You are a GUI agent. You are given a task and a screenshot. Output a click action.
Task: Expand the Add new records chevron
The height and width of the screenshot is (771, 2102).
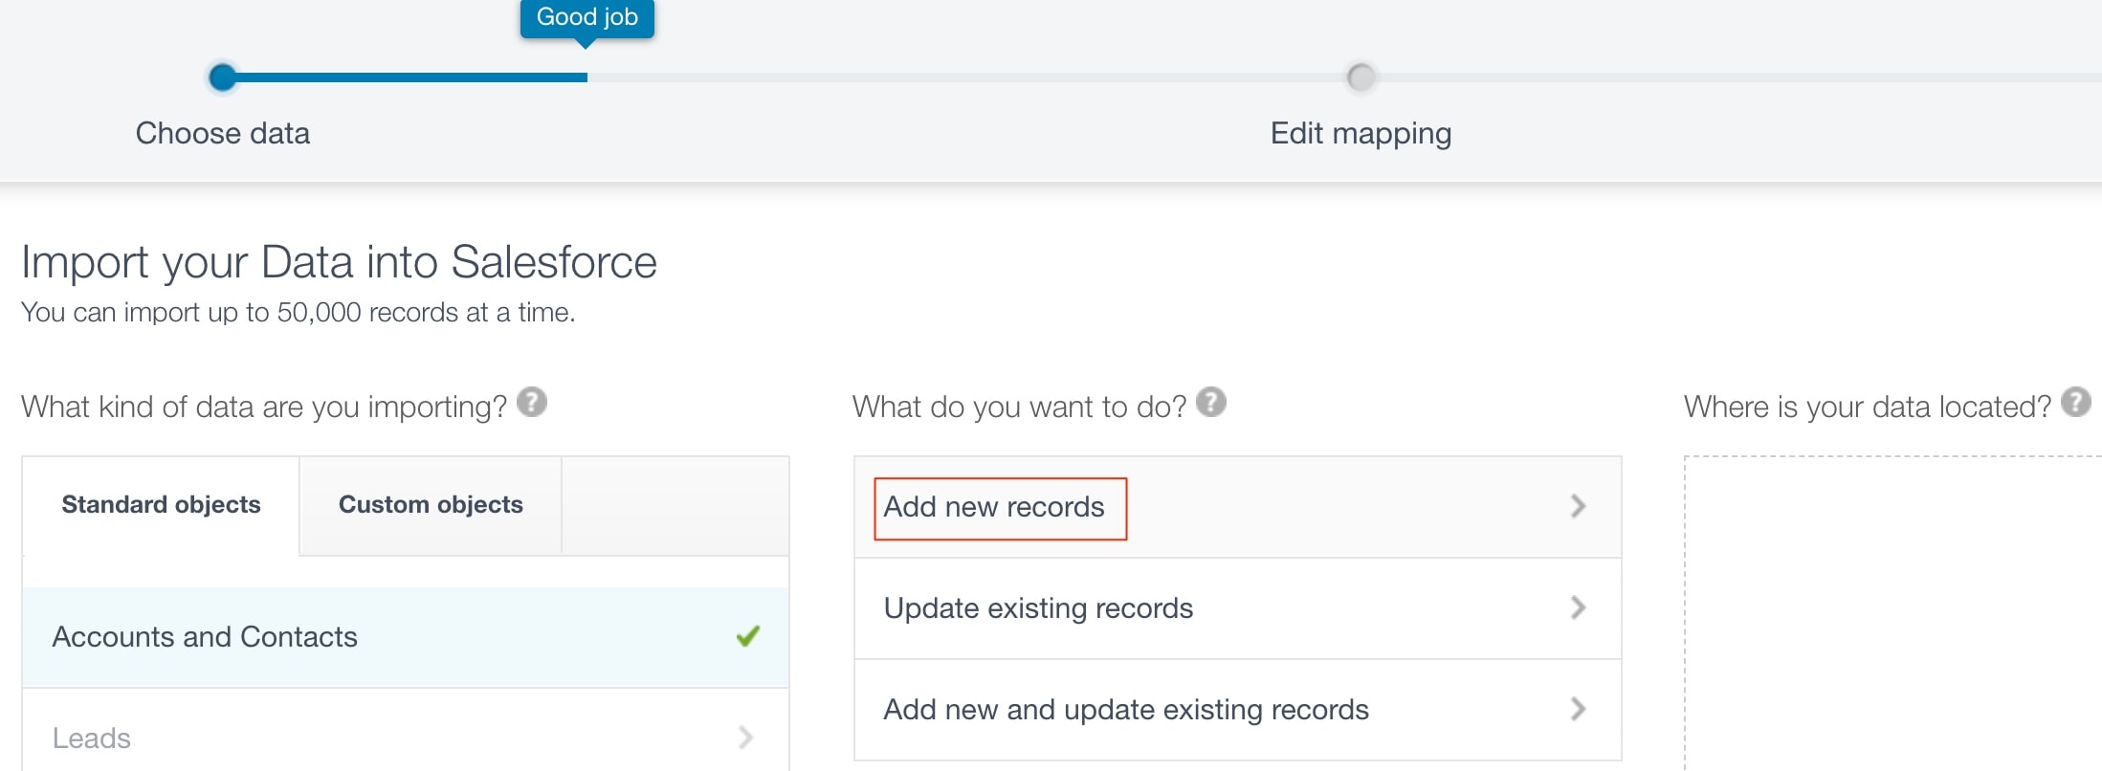(x=1579, y=506)
